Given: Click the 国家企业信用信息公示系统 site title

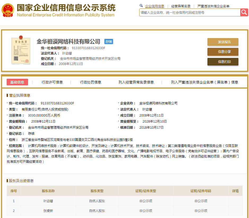Looking at the screenshot, I should tap(66, 7).
